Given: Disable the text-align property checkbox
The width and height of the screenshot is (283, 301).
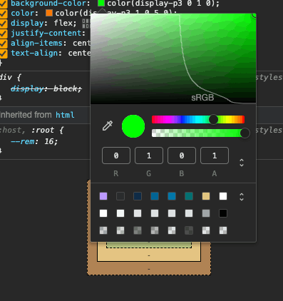Looking at the screenshot, I should point(4,53).
